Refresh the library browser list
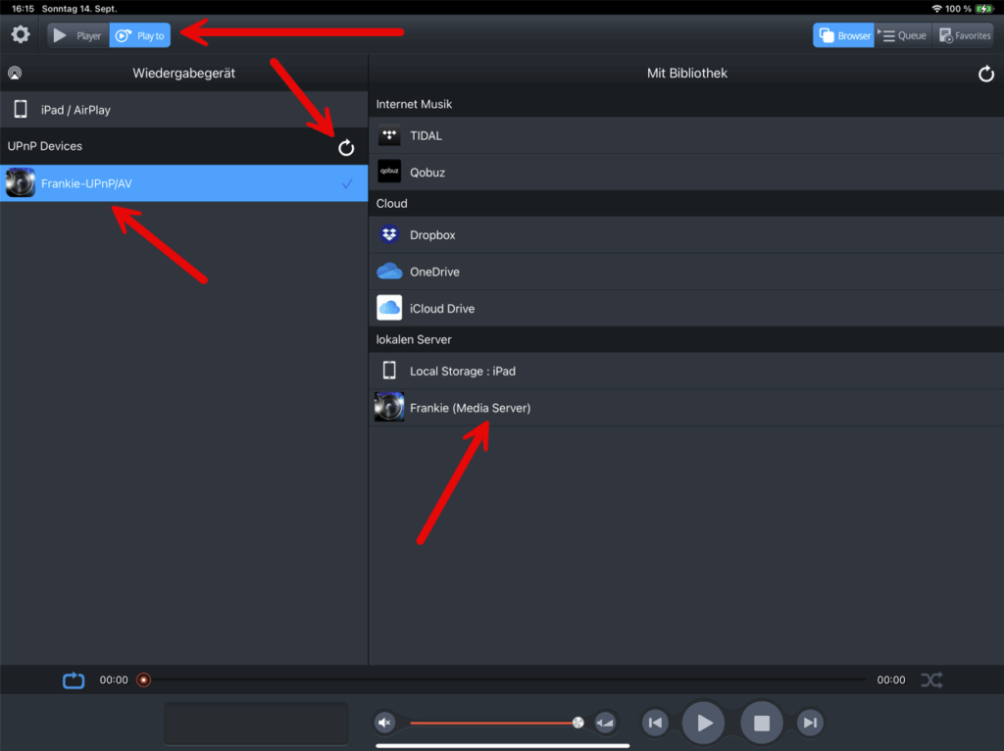The width and height of the screenshot is (1004, 751). point(986,75)
